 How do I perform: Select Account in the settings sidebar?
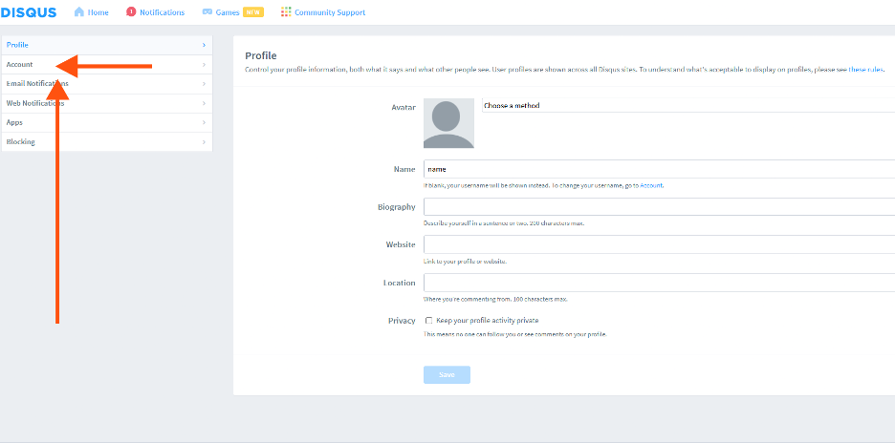tap(107, 64)
